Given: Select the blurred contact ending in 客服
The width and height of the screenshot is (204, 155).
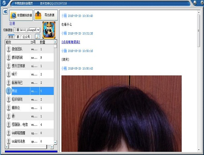Looking at the screenshot, I should tap(30, 66).
